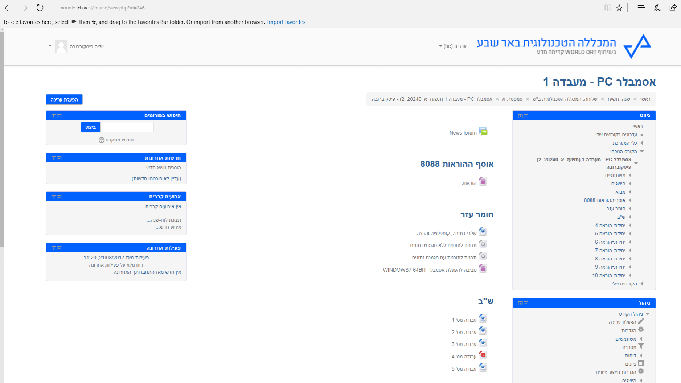The height and width of the screenshot is (383, 681).
Task: Click the forum search text field
Action: tap(127, 127)
